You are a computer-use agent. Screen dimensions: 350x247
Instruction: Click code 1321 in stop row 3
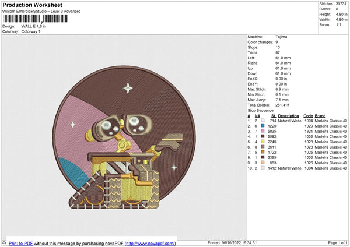coord(309,131)
